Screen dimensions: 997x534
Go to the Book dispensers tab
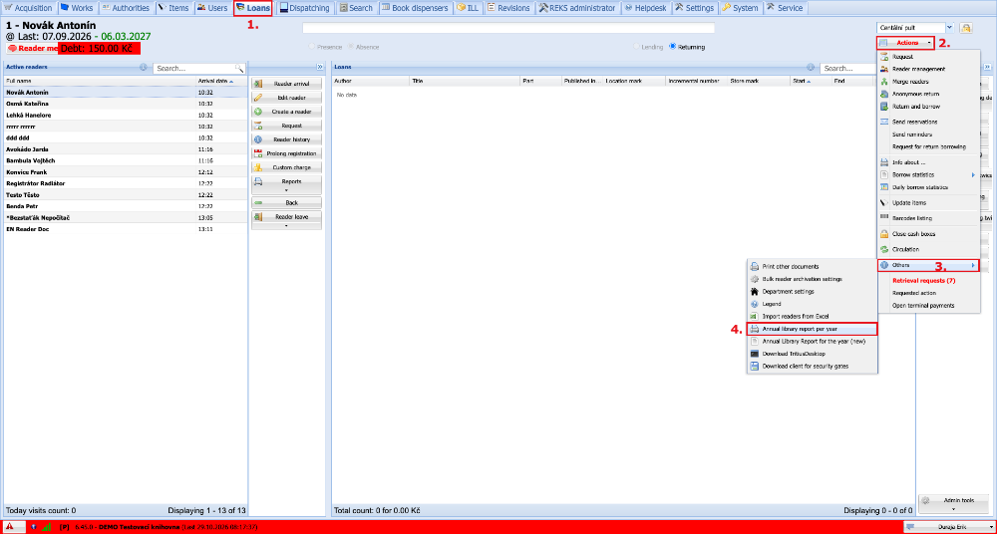point(415,8)
